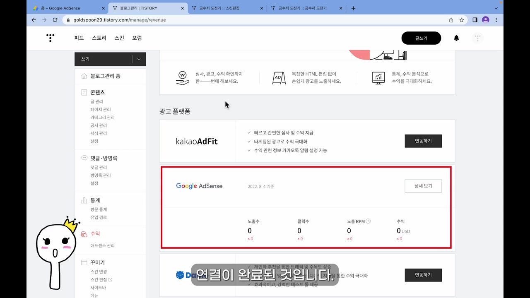Open the 꾸미기 section

(x=98, y=262)
